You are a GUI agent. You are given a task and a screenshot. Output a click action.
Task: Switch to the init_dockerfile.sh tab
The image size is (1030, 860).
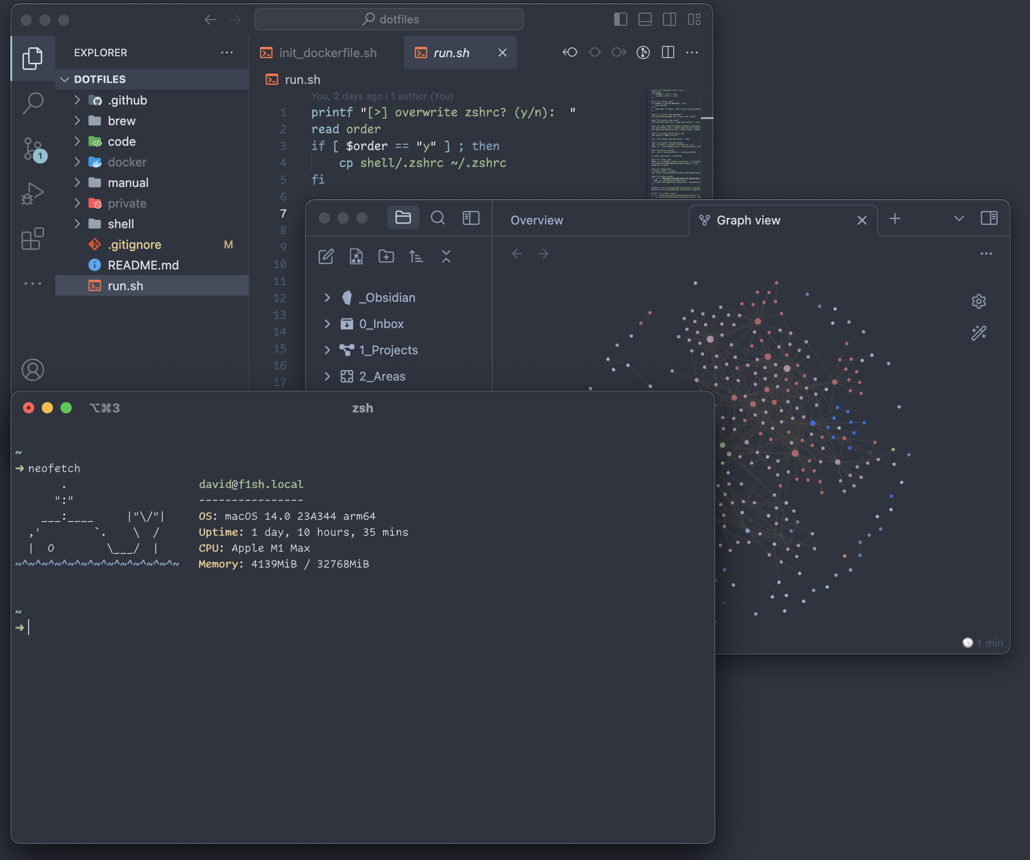(328, 53)
